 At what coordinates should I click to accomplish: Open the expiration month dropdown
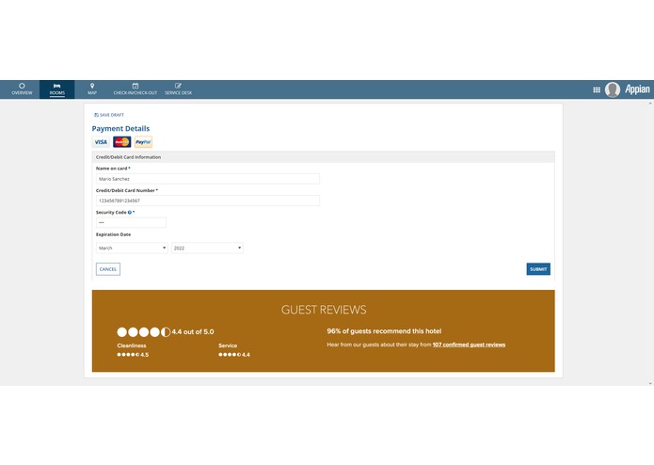pyautogui.click(x=132, y=248)
